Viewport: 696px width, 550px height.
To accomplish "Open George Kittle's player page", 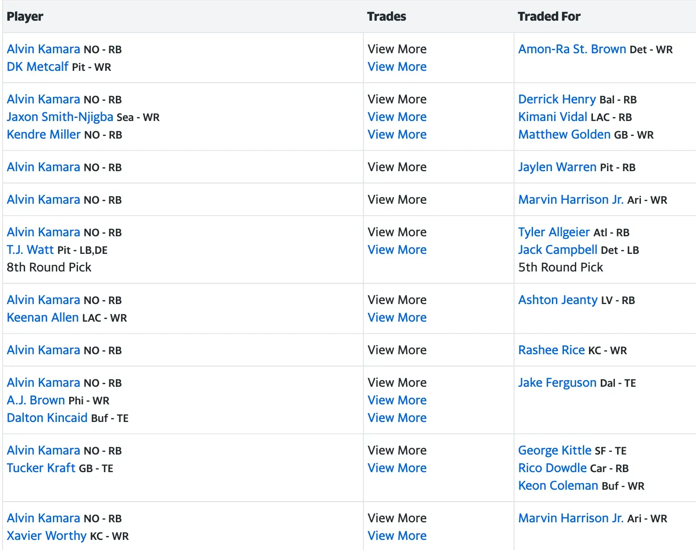I will pos(555,450).
